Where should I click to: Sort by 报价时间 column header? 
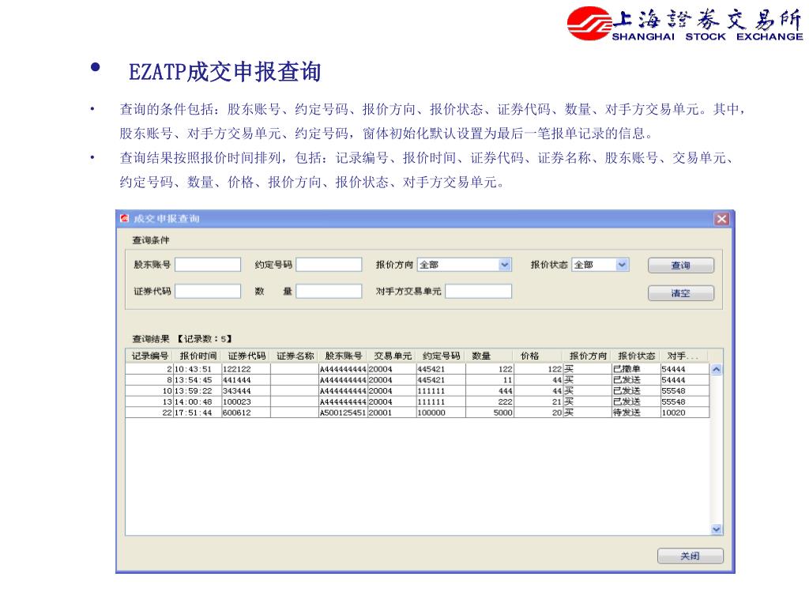point(198,356)
